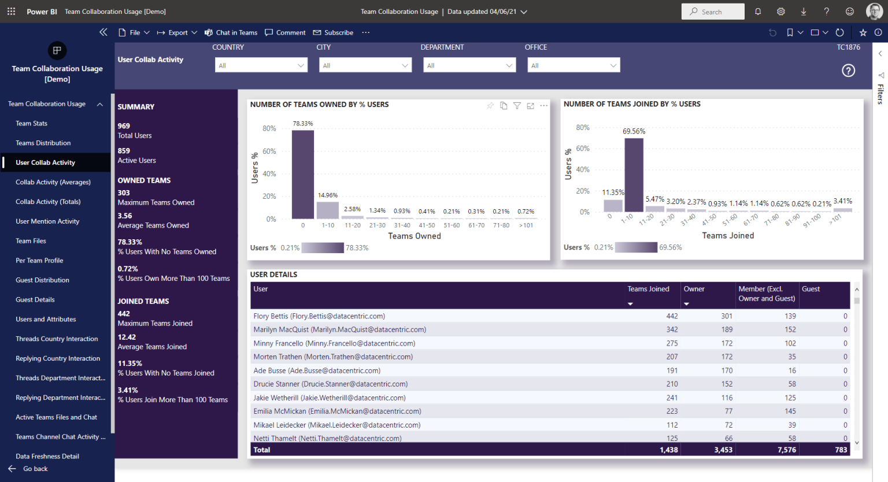
Task: Open more options for Teams Owned chart
Action: [x=543, y=106]
